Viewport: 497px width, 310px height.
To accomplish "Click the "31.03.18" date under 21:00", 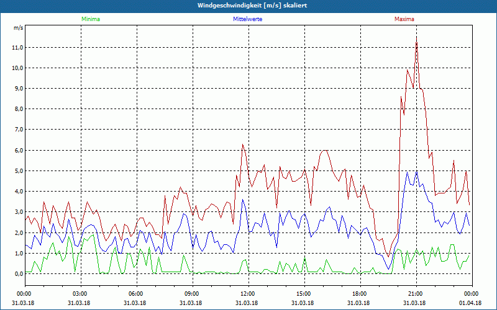I will click(x=414, y=303).
